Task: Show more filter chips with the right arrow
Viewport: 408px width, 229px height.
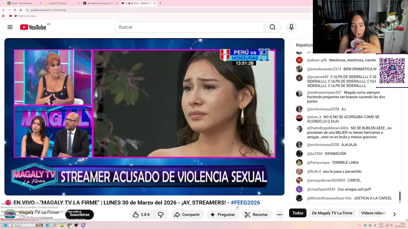Action: tap(394, 214)
